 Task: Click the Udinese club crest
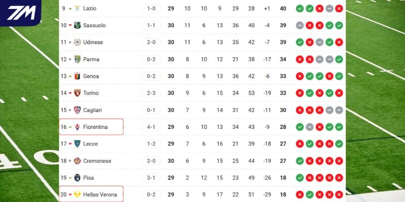pos(77,42)
